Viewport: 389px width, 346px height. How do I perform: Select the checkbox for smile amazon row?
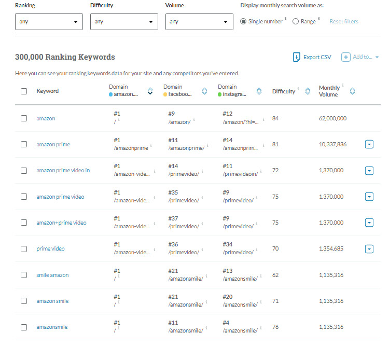point(24,275)
